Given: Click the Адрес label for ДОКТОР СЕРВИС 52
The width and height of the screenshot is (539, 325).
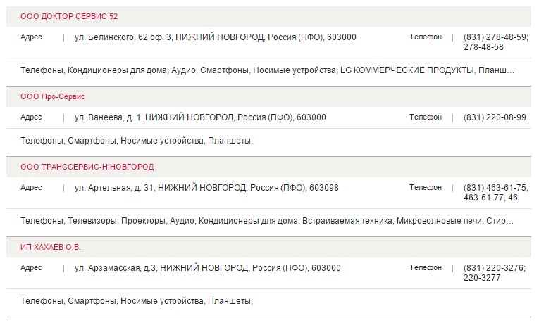Looking at the screenshot, I should pyautogui.click(x=32, y=37).
